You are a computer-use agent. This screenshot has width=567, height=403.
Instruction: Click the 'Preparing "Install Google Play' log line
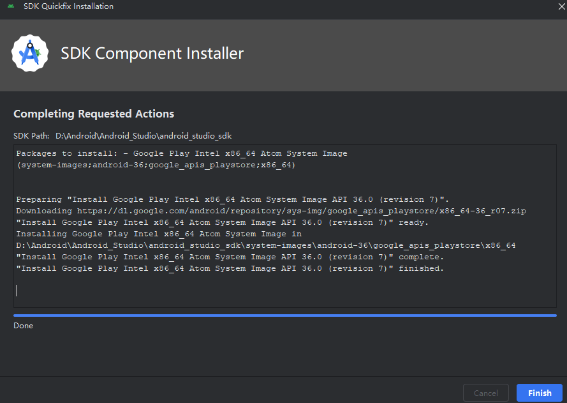tap(233, 199)
